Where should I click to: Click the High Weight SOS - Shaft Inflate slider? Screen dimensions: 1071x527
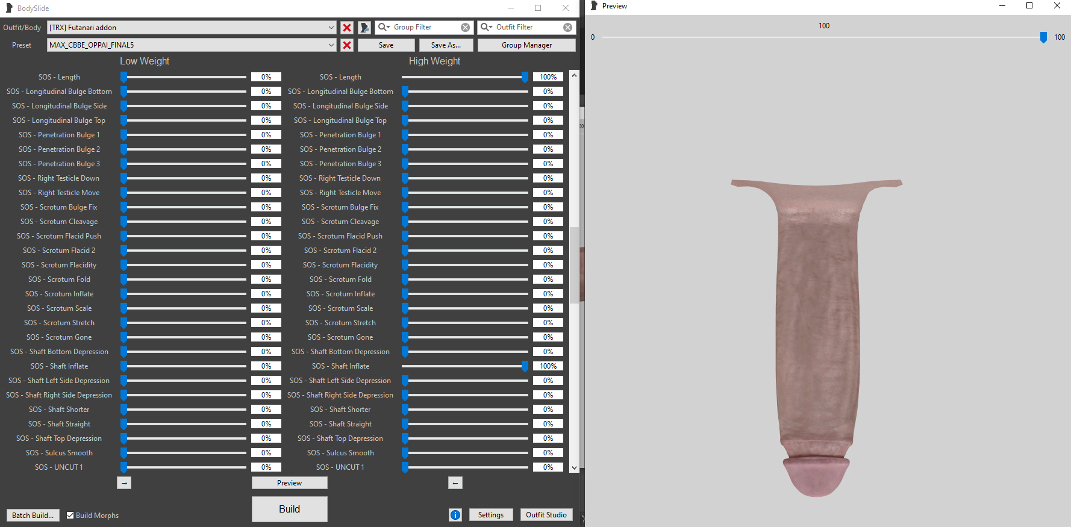[465, 366]
